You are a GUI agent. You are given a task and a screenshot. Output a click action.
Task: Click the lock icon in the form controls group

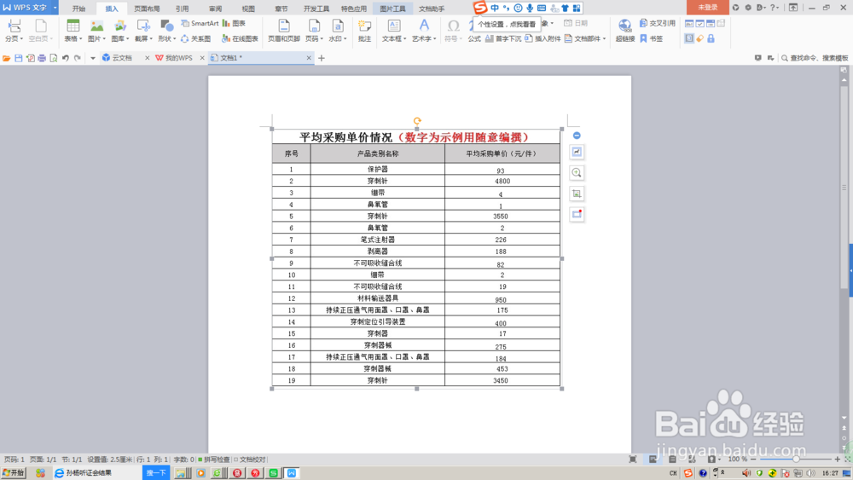[x=711, y=38]
